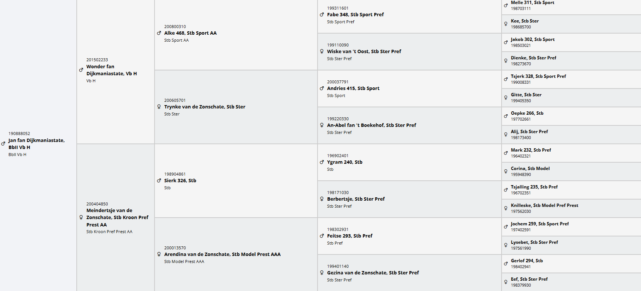The width and height of the screenshot is (641, 291).
Task: Click the male icon beside Alke 468
Action: [x=159, y=33]
